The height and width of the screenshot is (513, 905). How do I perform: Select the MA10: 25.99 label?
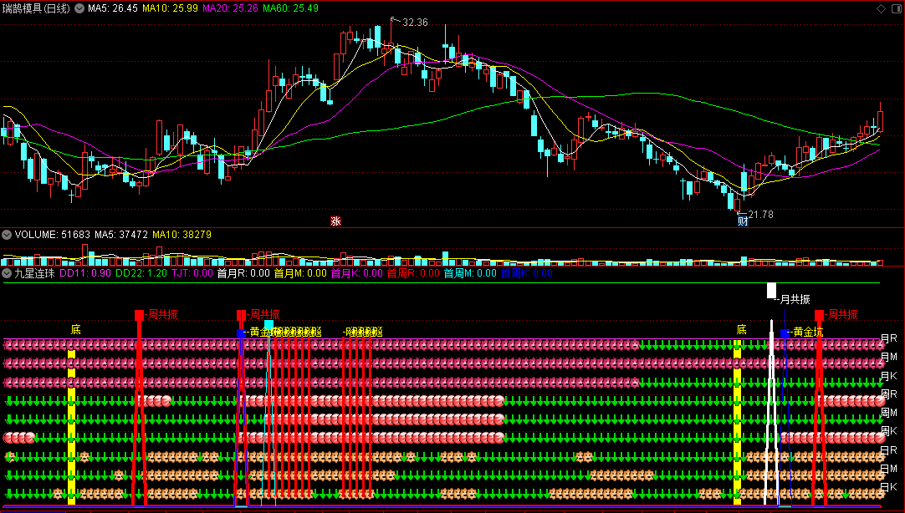(x=170, y=8)
